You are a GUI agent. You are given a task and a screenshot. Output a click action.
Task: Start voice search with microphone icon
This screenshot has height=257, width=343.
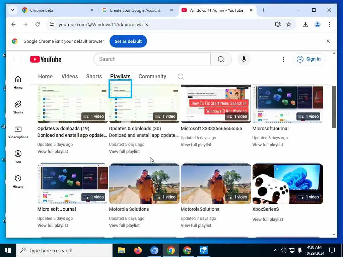click(244, 59)
